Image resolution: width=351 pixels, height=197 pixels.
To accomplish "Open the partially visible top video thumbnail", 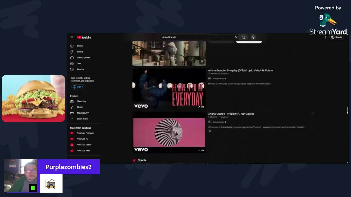I will coord(169,53).
